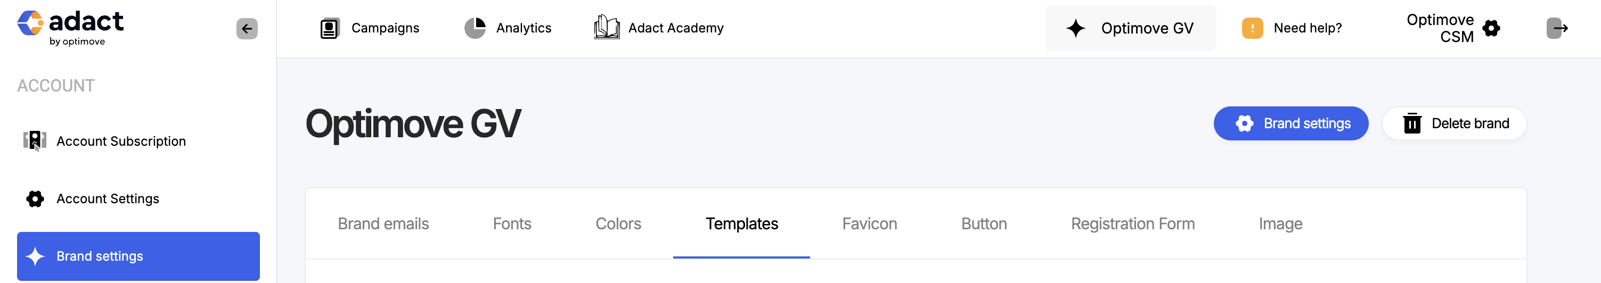Image resolution: width=1601 pixels, height=283 pixels.
Task: Click the Campaigns icon in top navigation
Action: [x=329, y=29]
